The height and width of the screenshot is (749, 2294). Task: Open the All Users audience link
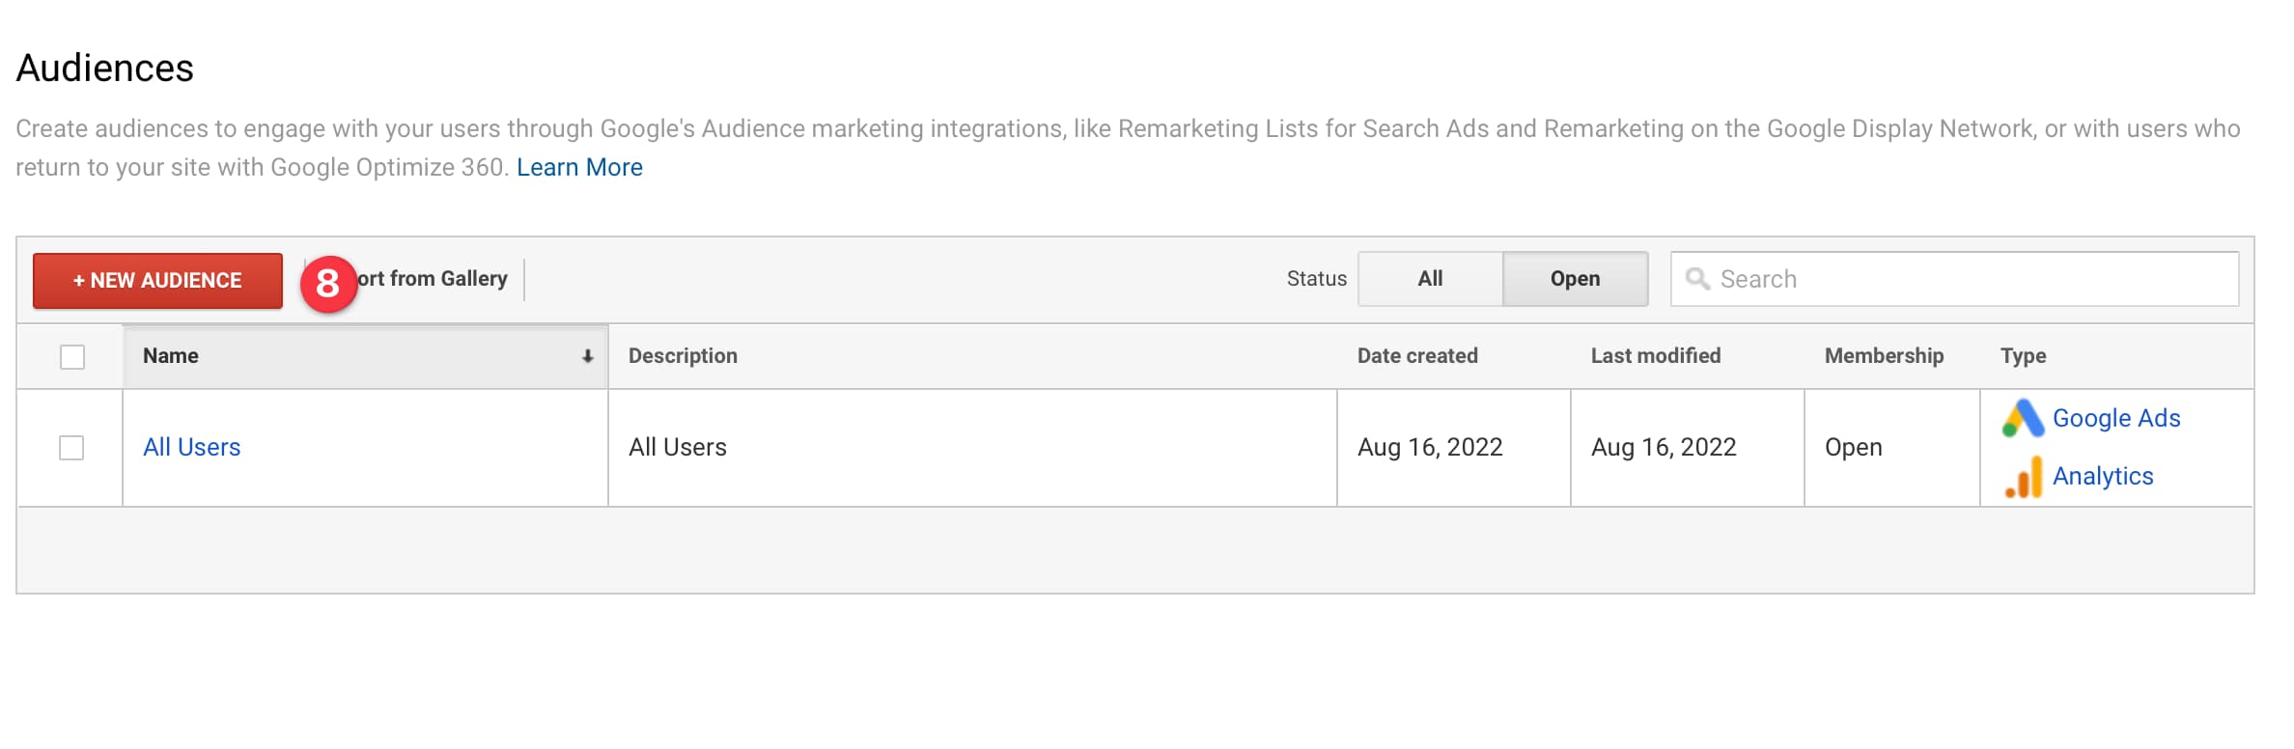191,447
